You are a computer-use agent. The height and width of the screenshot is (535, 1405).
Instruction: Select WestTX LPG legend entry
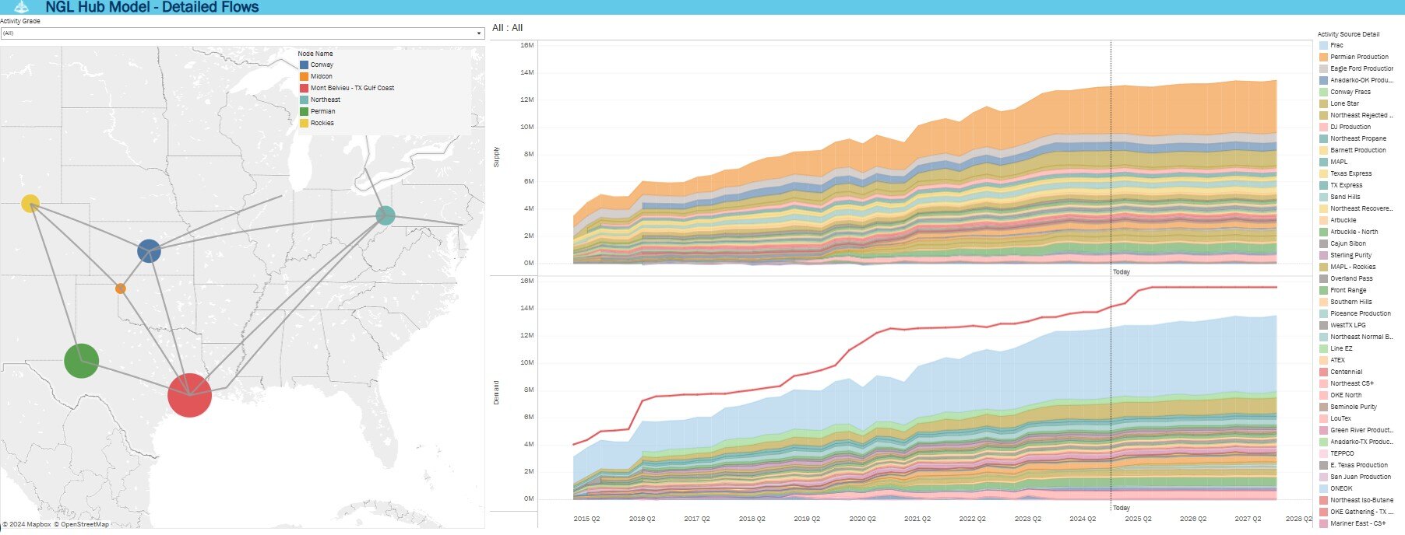(1348, 325)
